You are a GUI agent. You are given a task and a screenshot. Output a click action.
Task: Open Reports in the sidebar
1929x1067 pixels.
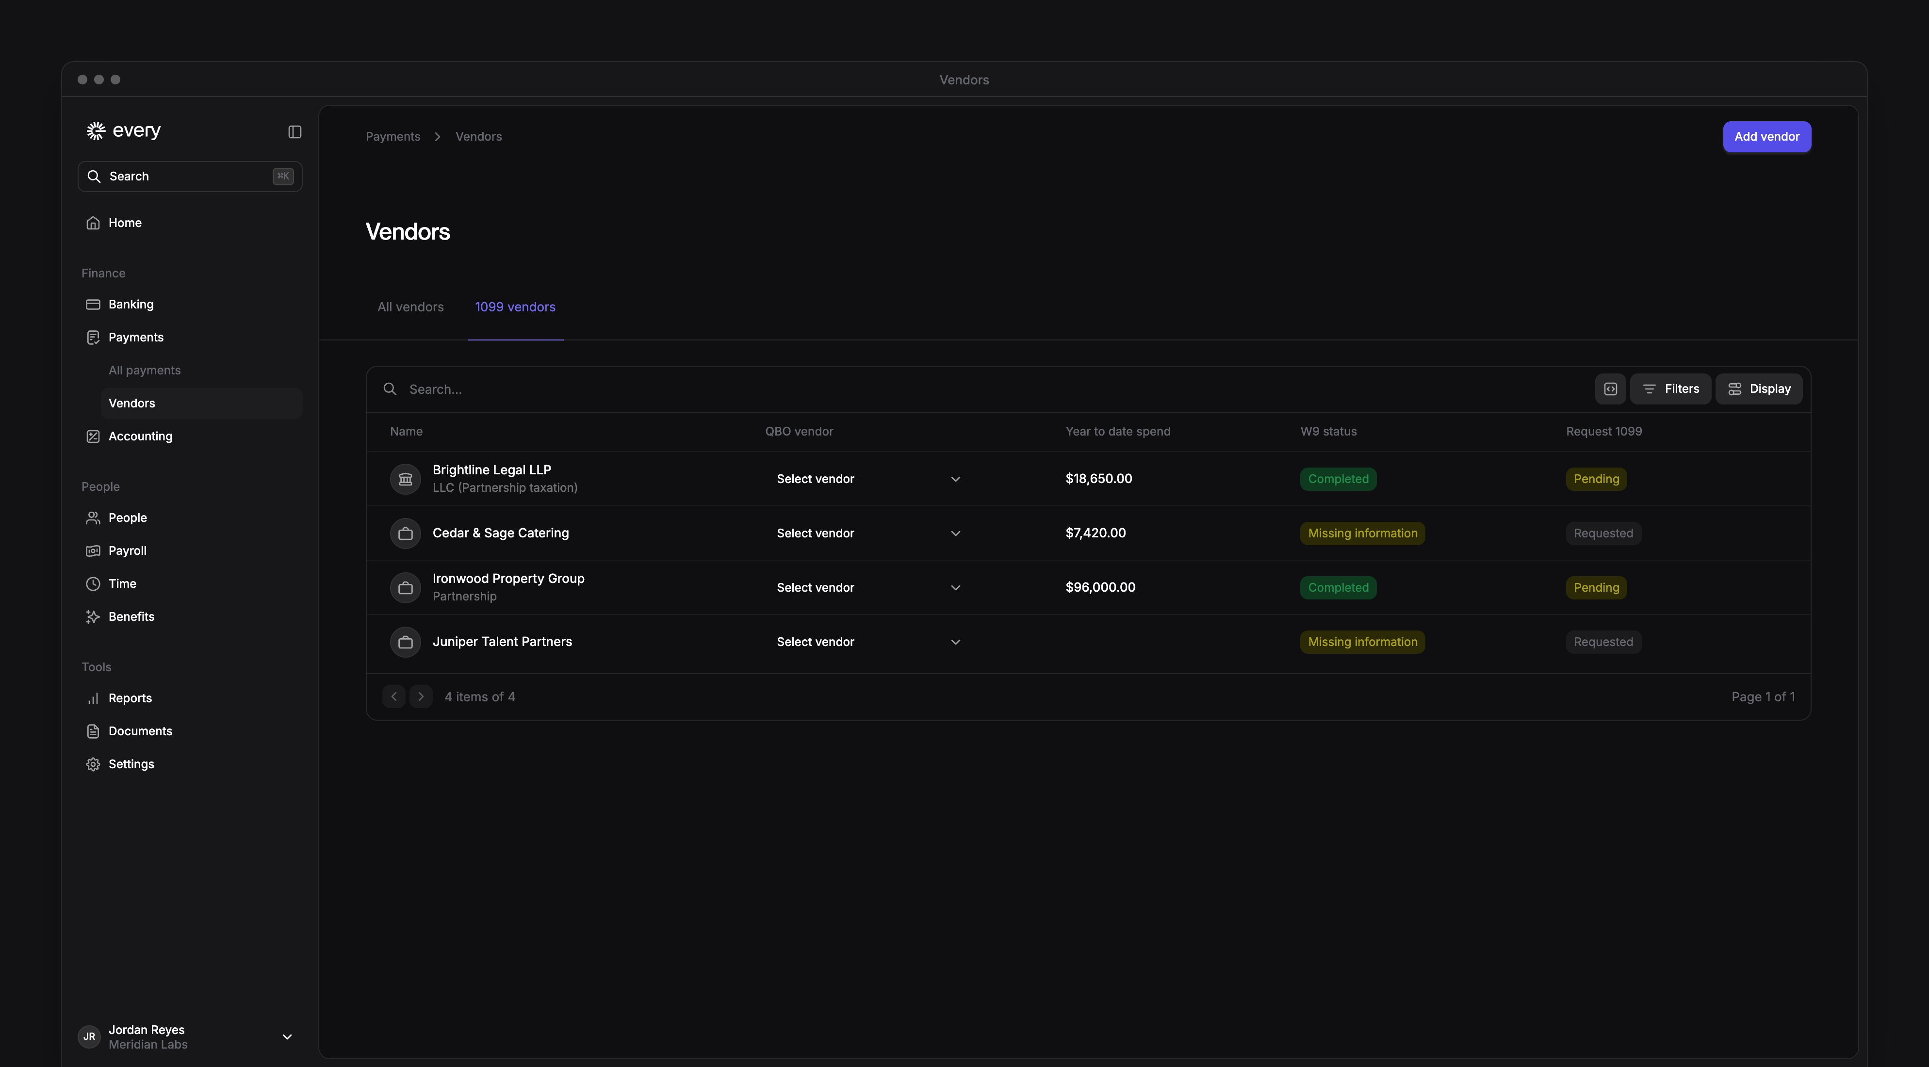click(190, 698)
